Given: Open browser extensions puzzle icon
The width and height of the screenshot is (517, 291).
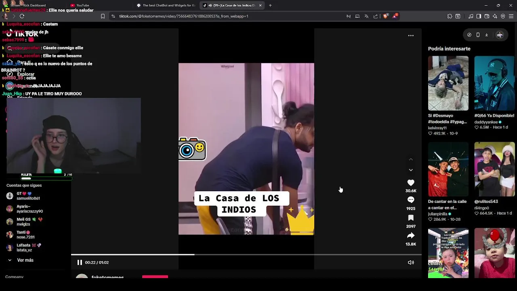Looking at the screenshot, I should point(450,16).
